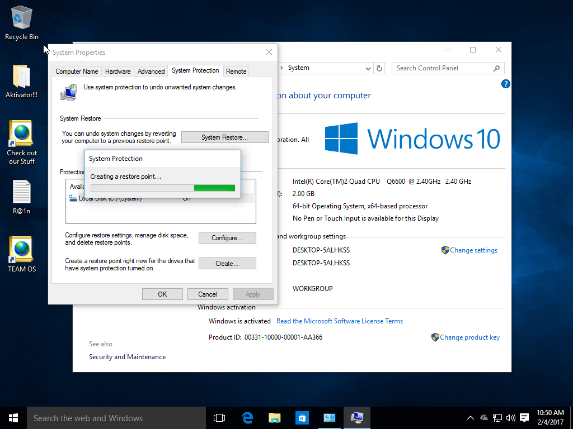573x429 pixels.
Task: Click the Show desktop strip beside the clock
Action: point(571,418)
